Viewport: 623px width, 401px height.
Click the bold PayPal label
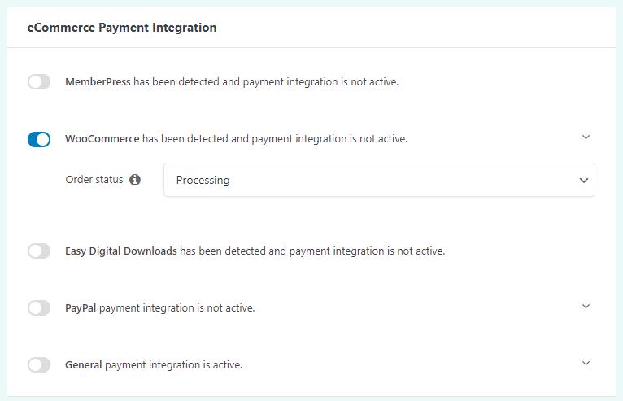coord(81,308)
